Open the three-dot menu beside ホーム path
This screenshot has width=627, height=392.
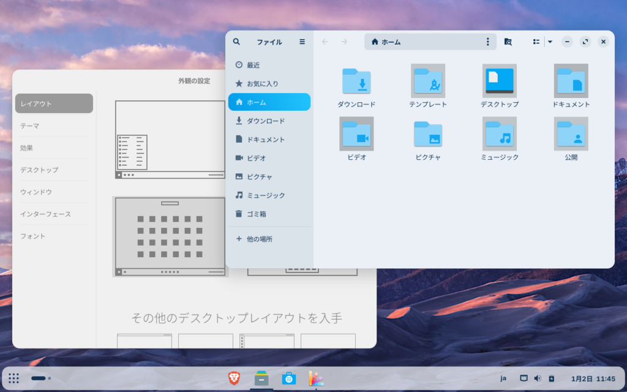click(x=487, y=42)
